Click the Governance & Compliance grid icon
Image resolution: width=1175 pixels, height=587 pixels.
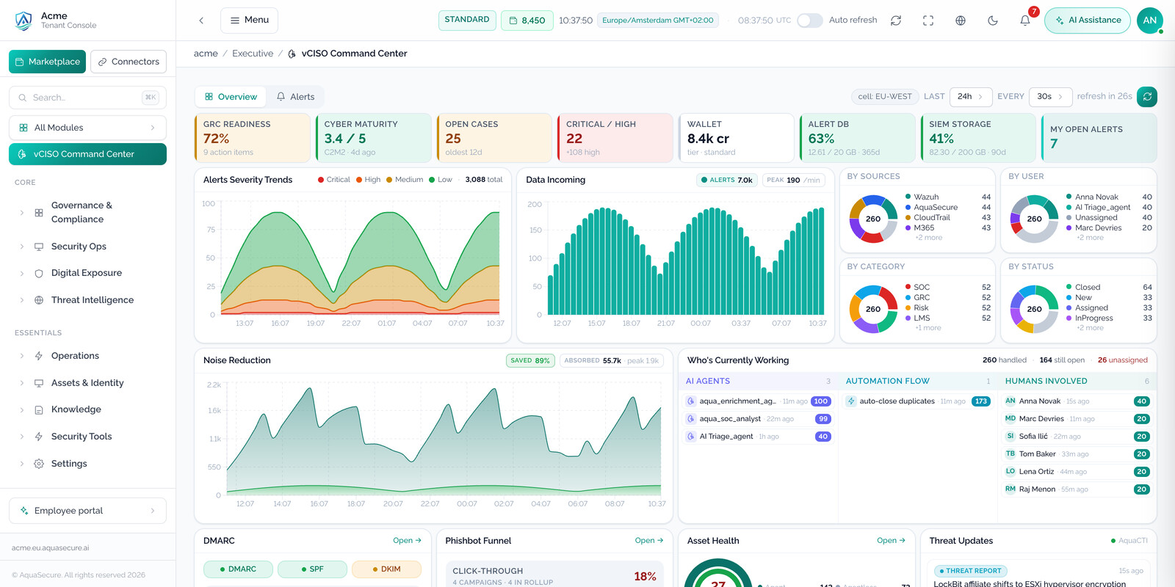click(x=39, y=213)
